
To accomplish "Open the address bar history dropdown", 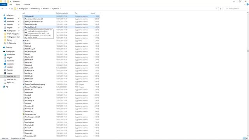I will (x=216, y=9).
